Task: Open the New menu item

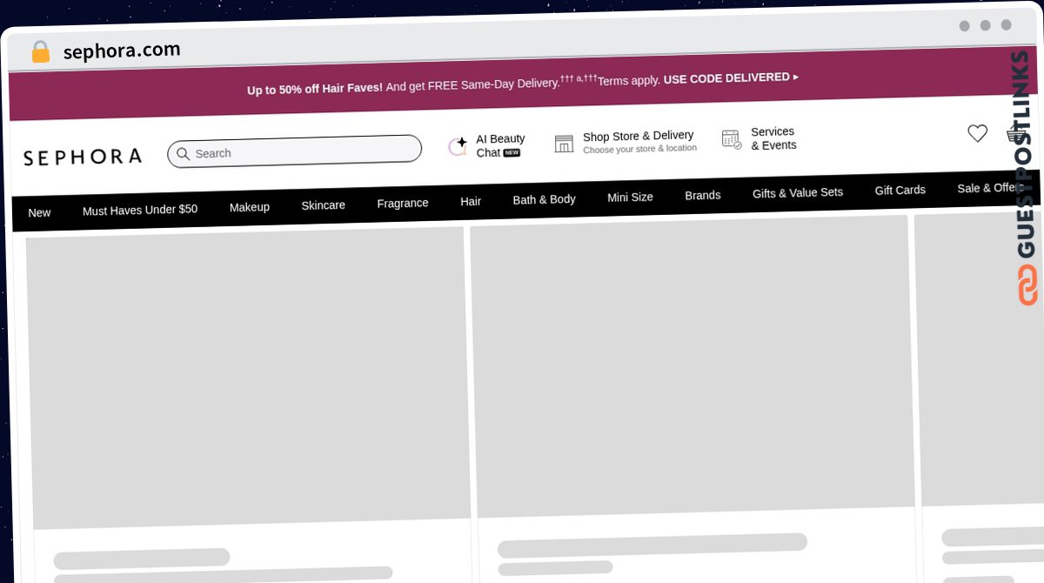Action: point(39,212)
